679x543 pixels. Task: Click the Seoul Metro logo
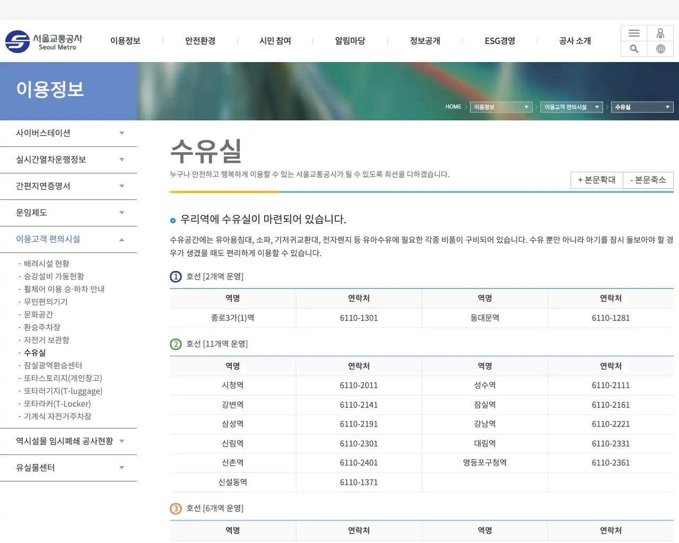44,41
